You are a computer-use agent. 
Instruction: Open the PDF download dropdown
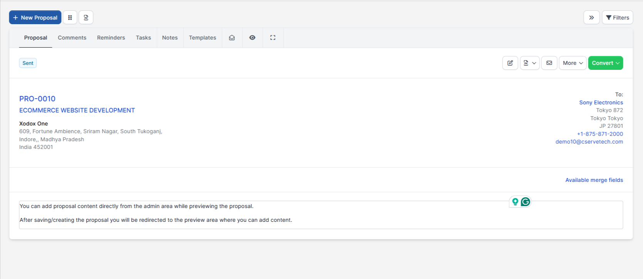click(529, 63)
